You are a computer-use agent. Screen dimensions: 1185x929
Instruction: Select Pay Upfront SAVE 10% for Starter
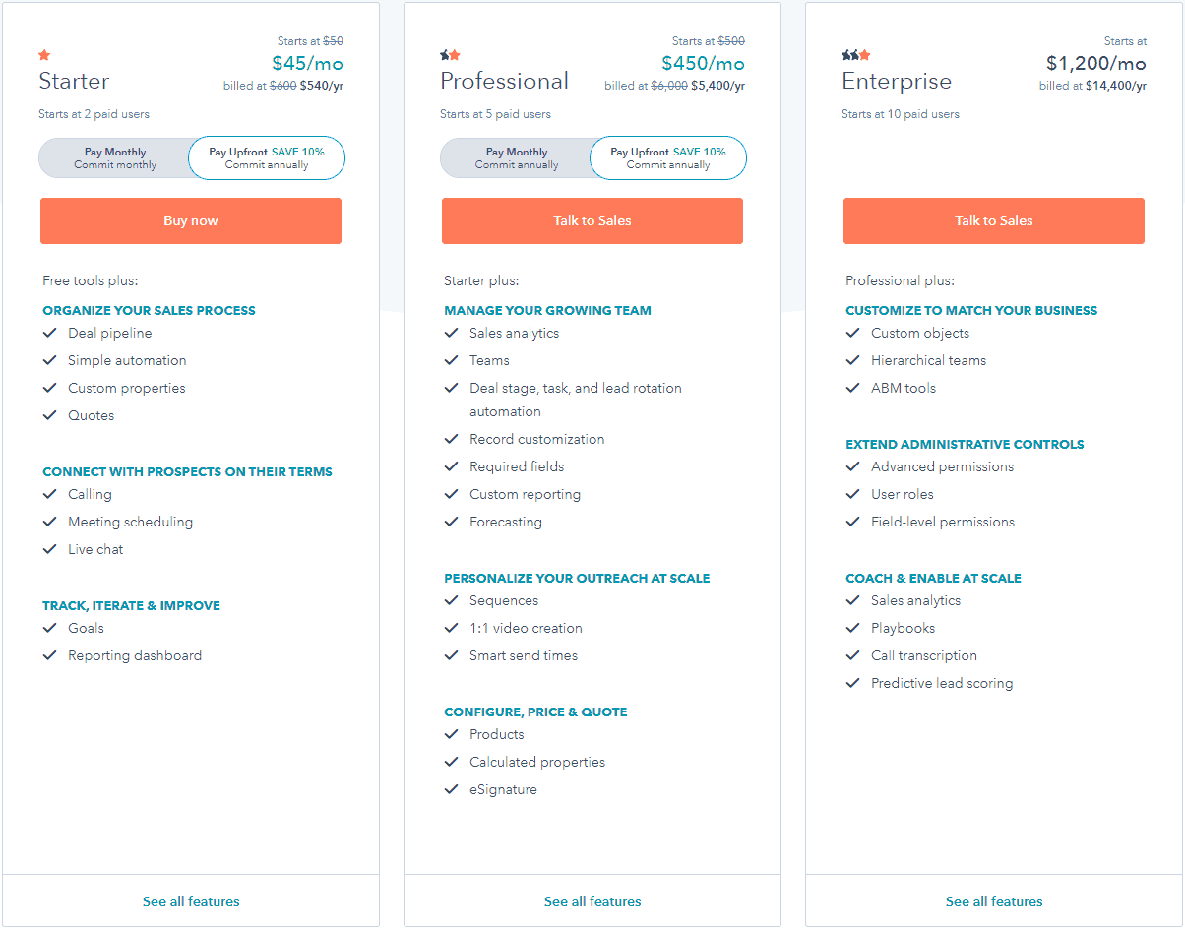266,157
